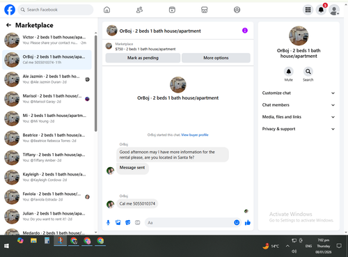Open Kayleigh conversation
The width and height of the screenshot is (348, 257).
click(47, 177)
